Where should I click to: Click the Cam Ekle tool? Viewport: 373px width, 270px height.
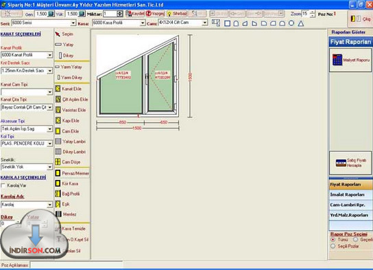(67, 131)
